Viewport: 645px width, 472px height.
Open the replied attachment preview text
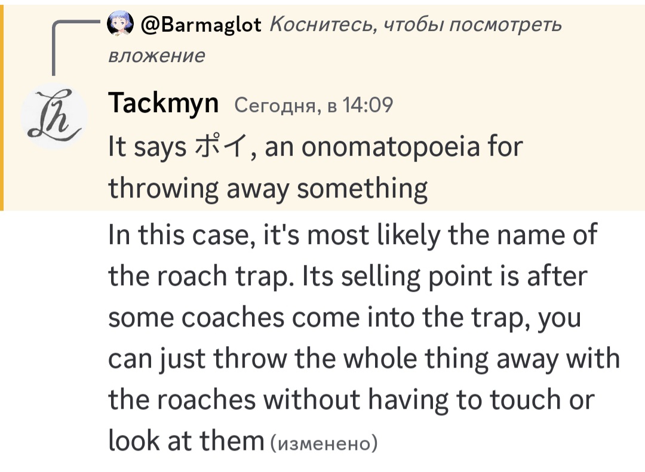(415, 24)
